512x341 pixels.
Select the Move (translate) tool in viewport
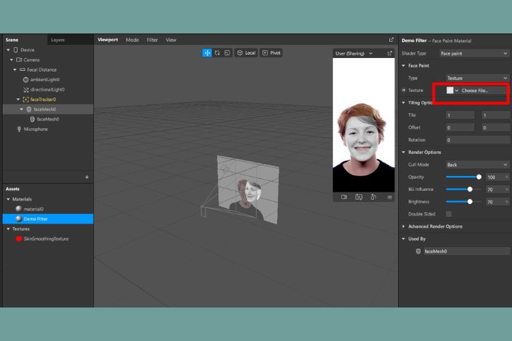(x=207, y=53)
